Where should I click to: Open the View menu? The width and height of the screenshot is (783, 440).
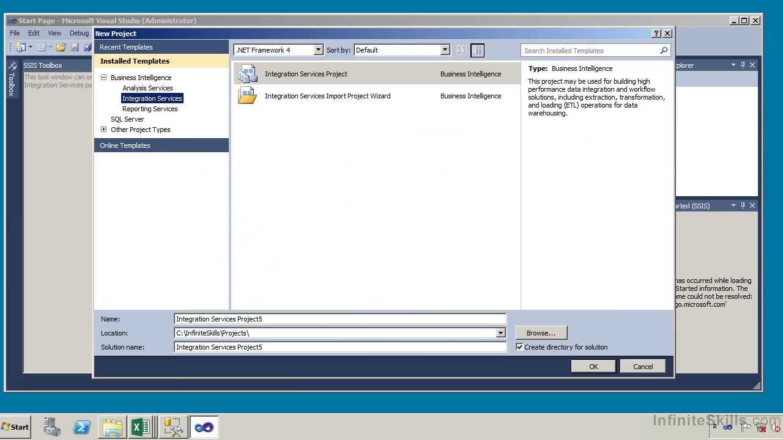[54, 33]
